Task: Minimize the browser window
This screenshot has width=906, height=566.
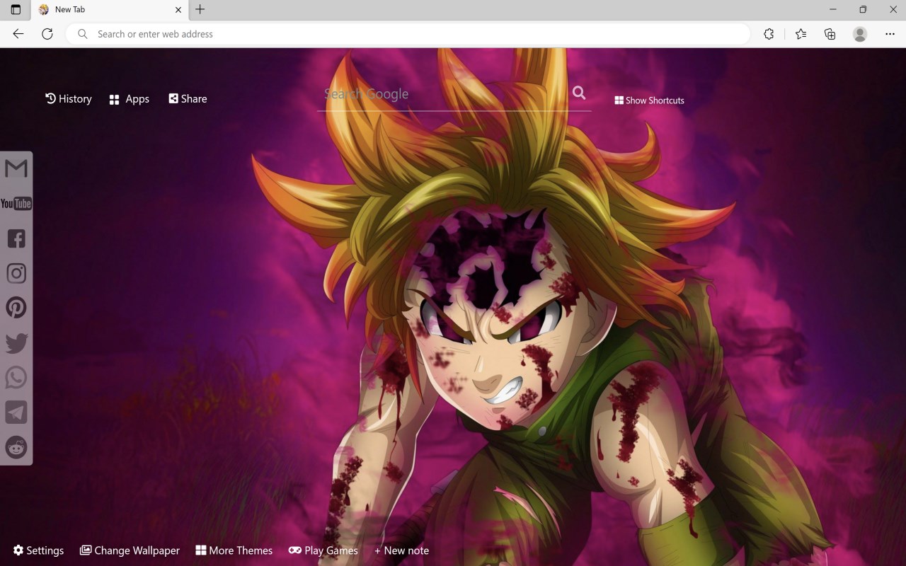Action: tap(832, 10)
